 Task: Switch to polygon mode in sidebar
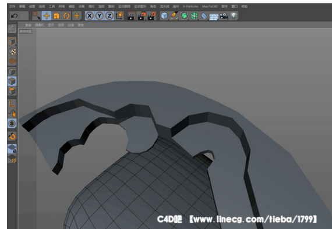(x=12, y=91)
